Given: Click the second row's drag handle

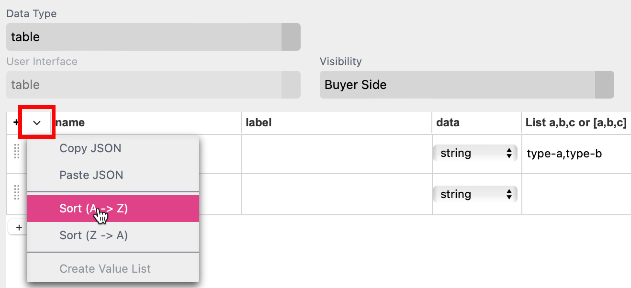Looking at the screenshot, I should (16, 192).
